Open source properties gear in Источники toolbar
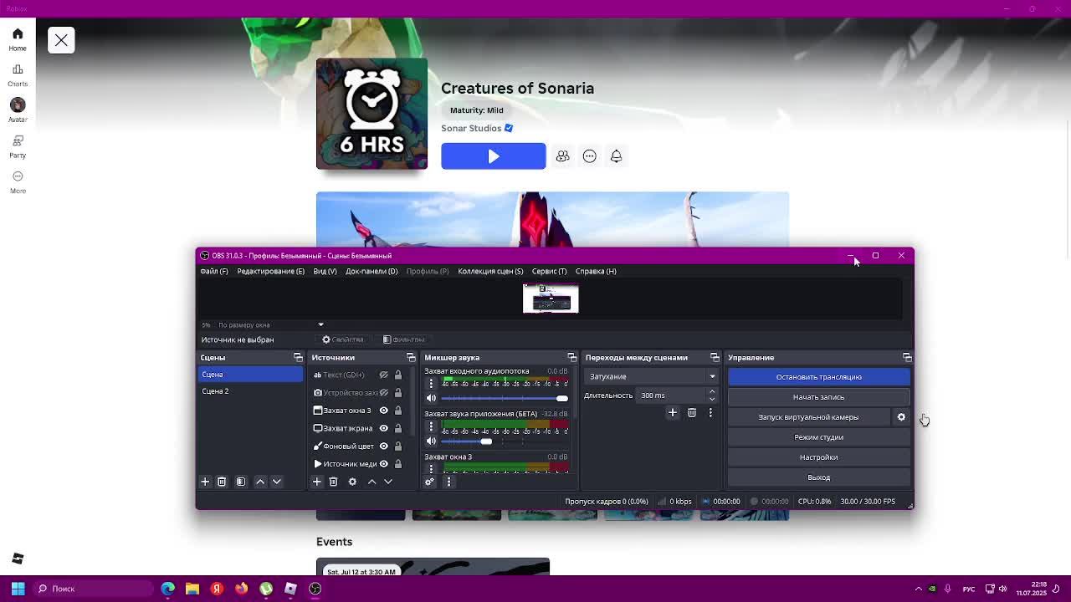This screenshot has width=1071, height=602. point(352,482)
